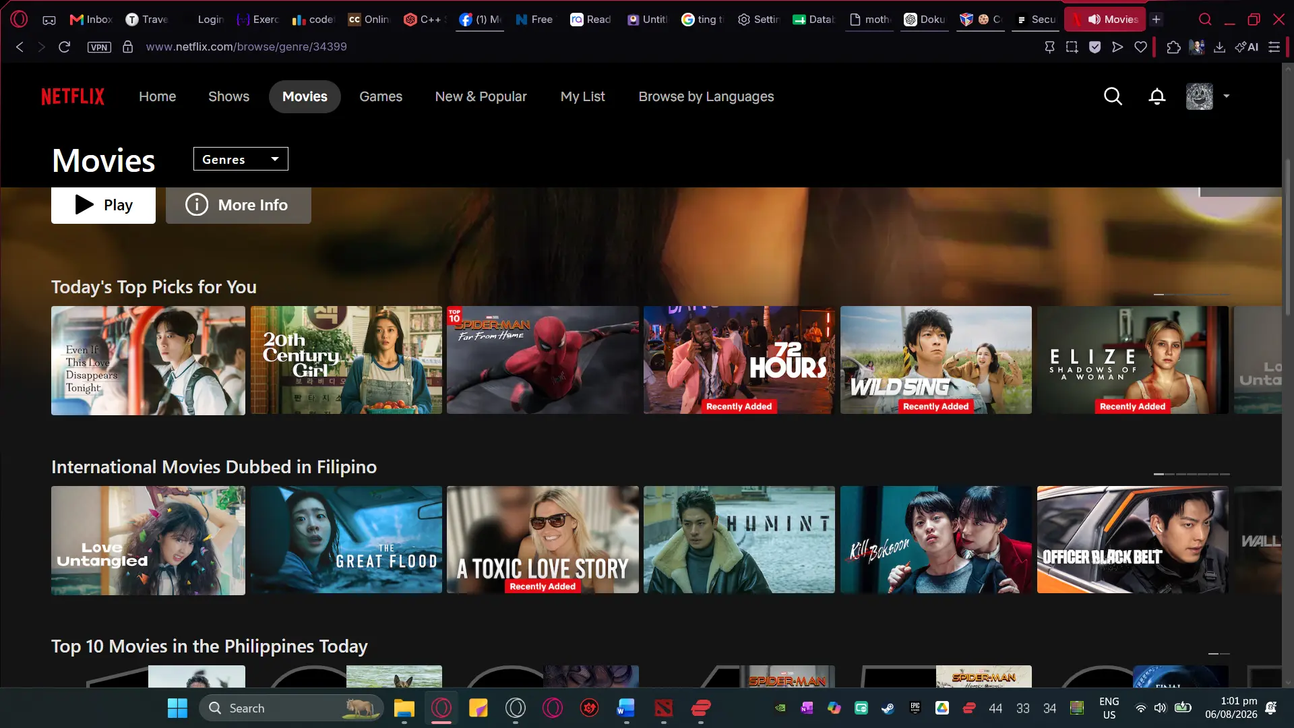Open Even If This Love Disappears Tonight

pos(148,361)
